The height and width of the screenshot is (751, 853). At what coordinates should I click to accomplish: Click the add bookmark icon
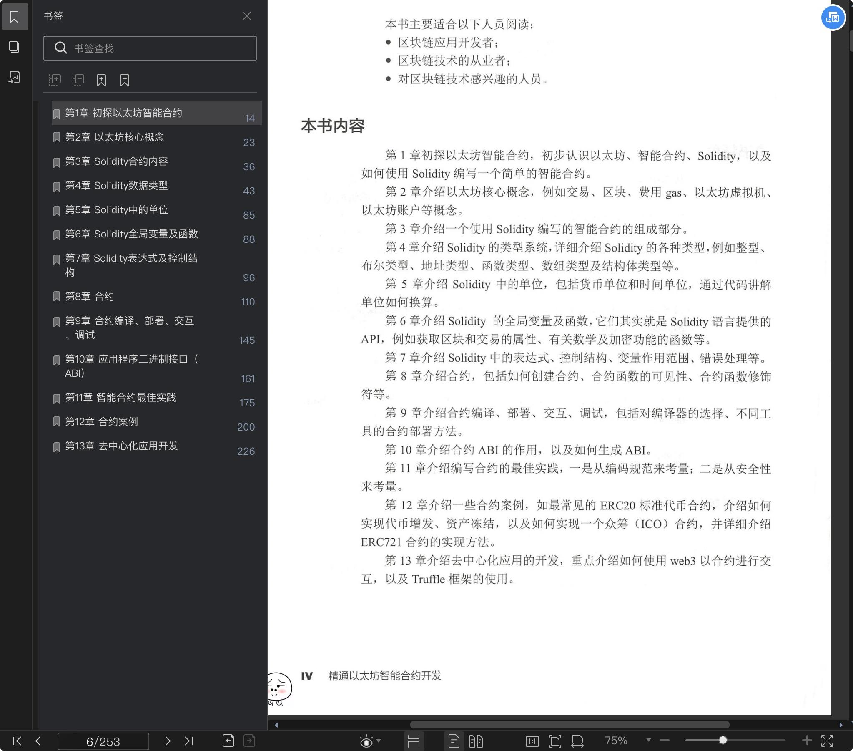coord(101,80)
